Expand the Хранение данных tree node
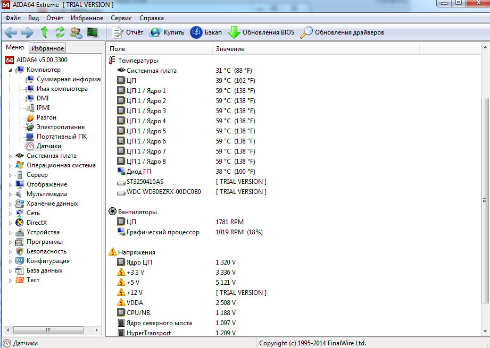490x348 pixels. pos(10,204)
